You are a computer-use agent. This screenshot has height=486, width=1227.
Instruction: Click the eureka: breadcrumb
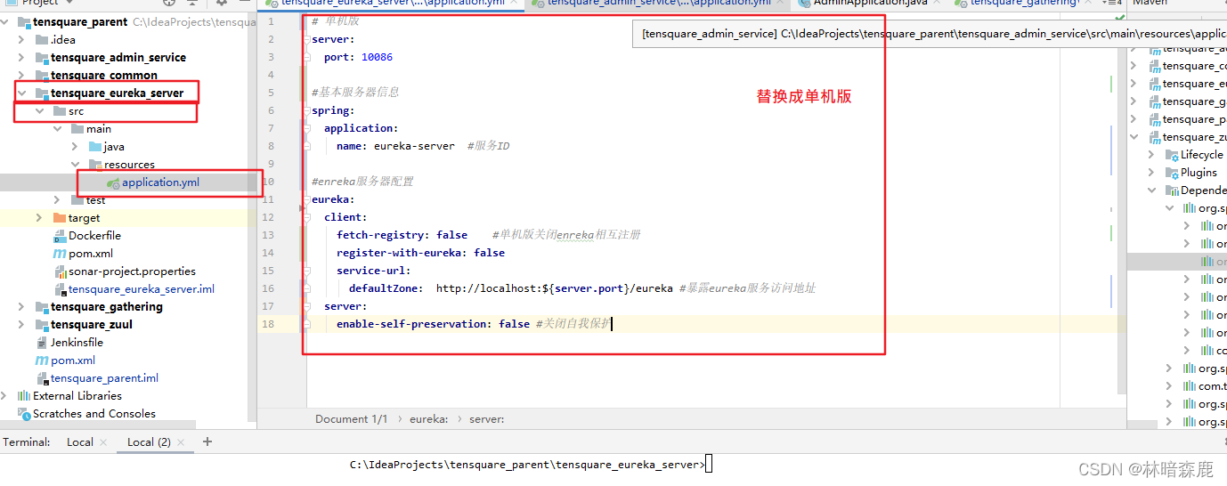pyautogui.click(x=429, y=419)
